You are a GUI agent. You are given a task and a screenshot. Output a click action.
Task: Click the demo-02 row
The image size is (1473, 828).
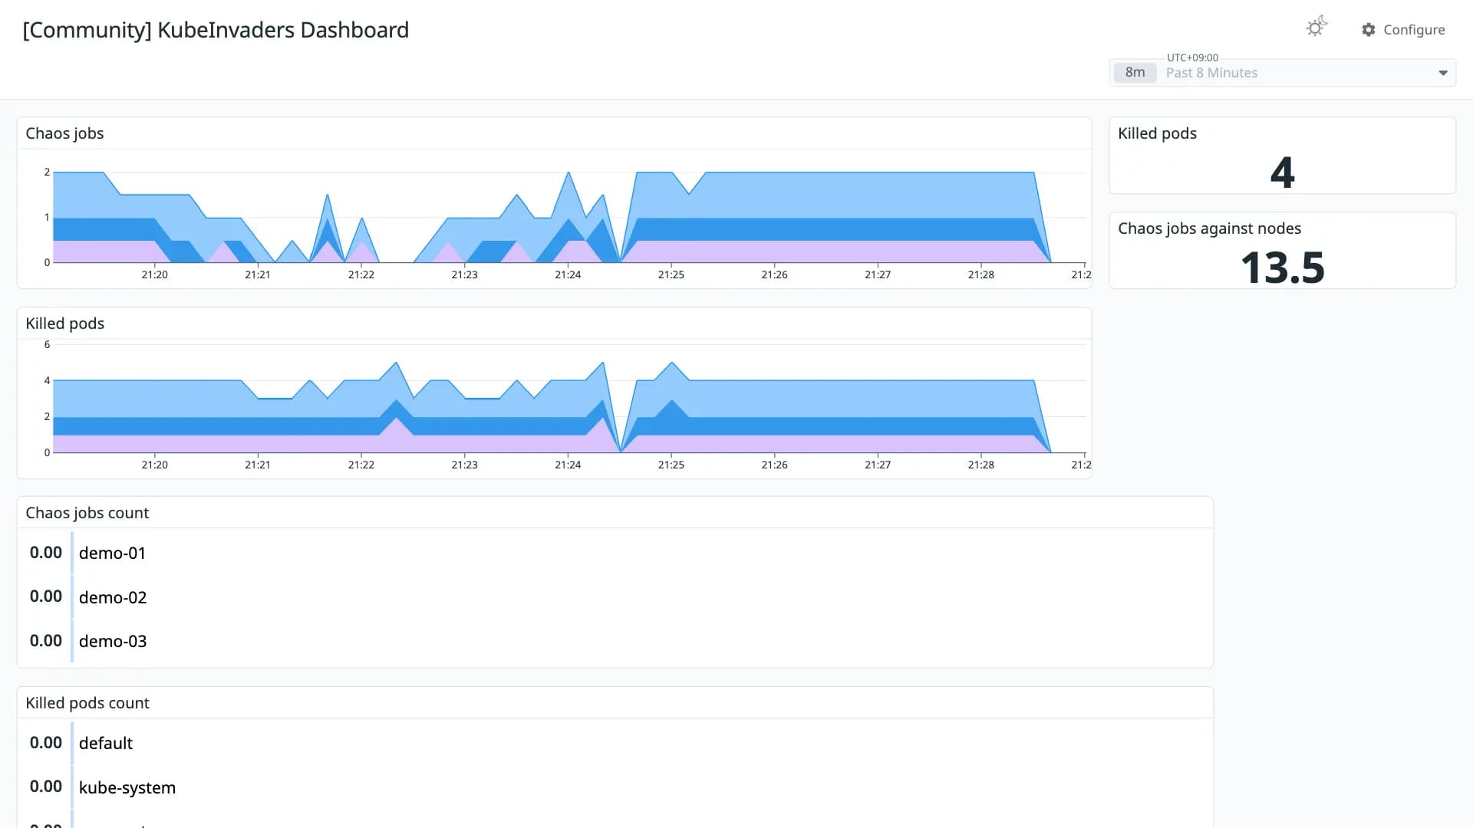tap(615, 597)
